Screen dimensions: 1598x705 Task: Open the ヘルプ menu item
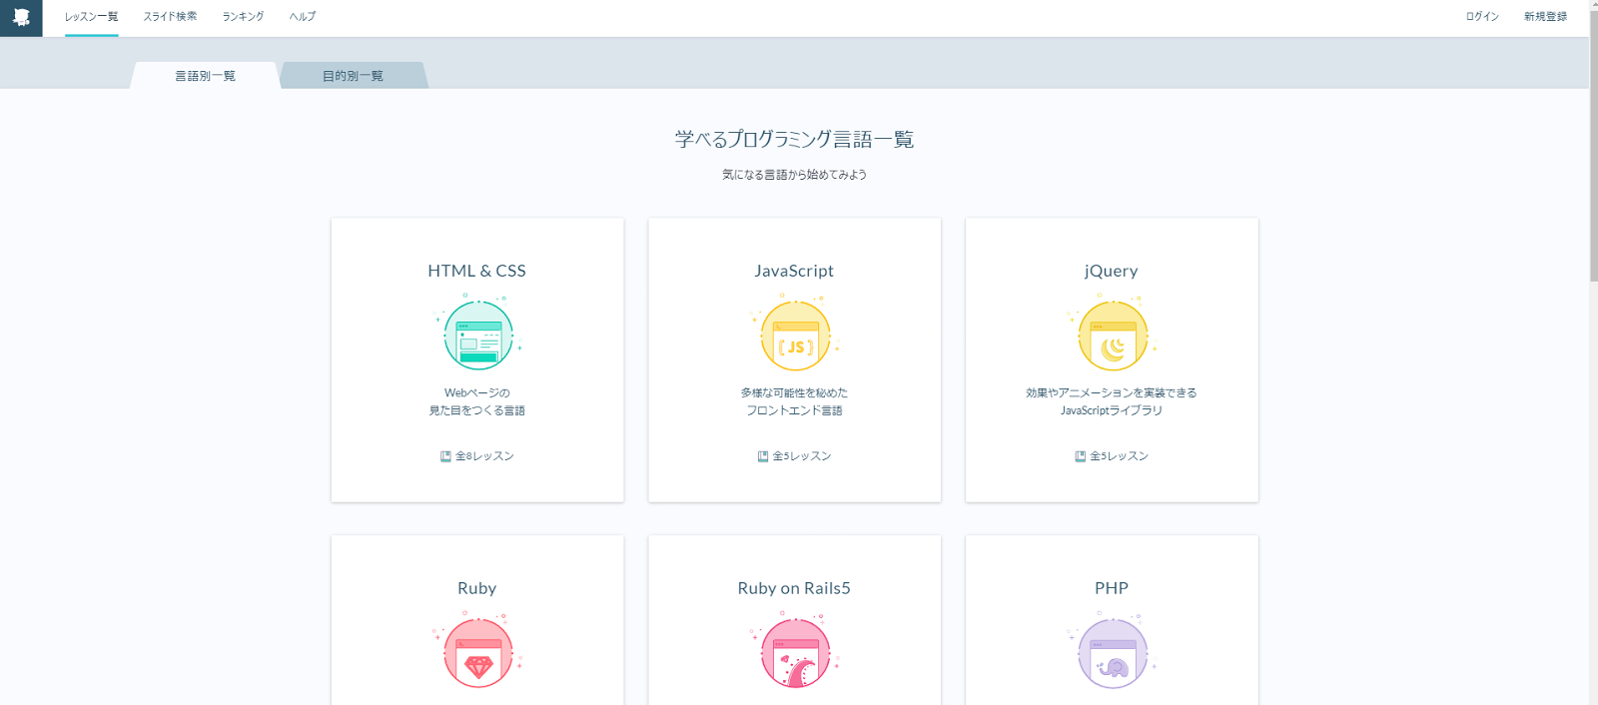[303, 17]
